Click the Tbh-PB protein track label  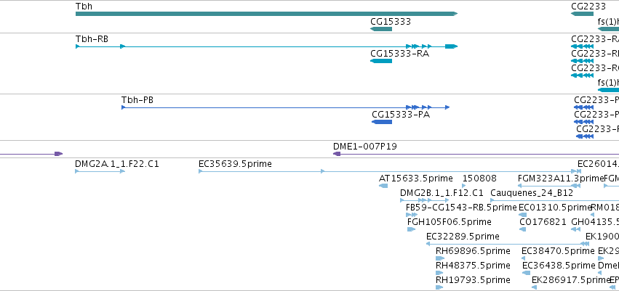click(x=137, y=100)
